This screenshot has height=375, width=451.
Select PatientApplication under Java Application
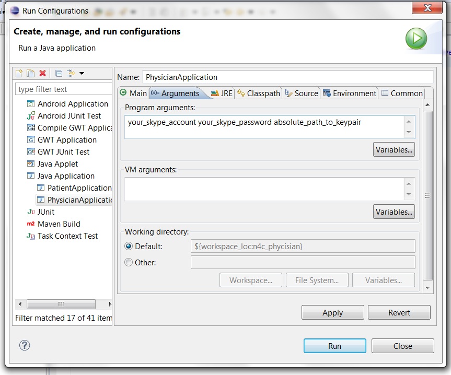coord(79,188)
